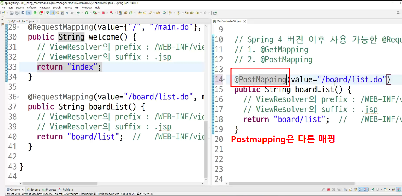Screen dimensions: 402x196
Task: Collapse the PostMapping method at line 14
Action: tap(224, 79)
